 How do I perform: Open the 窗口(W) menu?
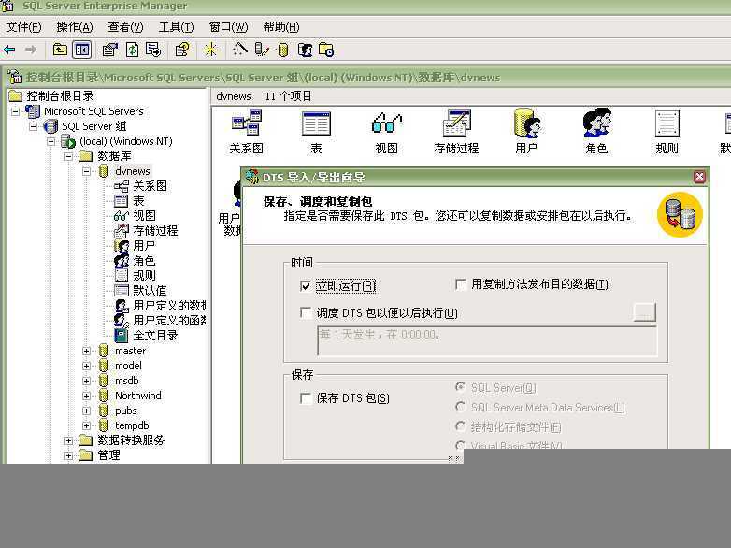pos(228,27)
